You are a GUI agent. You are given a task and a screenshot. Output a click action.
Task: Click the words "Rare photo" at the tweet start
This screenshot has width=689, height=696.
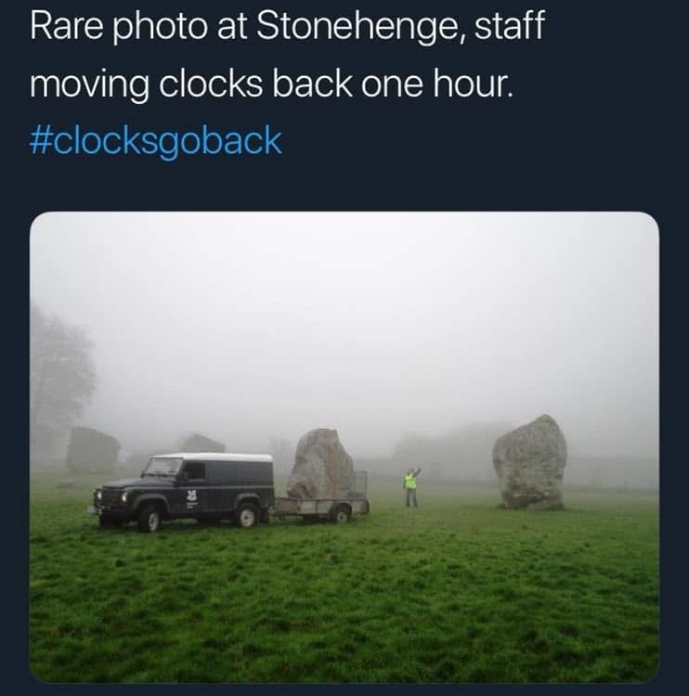pyautogui.click(x=100, y=26)
